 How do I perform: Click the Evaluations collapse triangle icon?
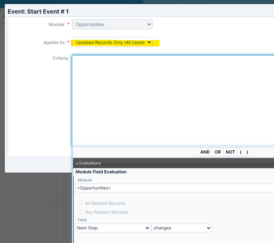[77, 163]
